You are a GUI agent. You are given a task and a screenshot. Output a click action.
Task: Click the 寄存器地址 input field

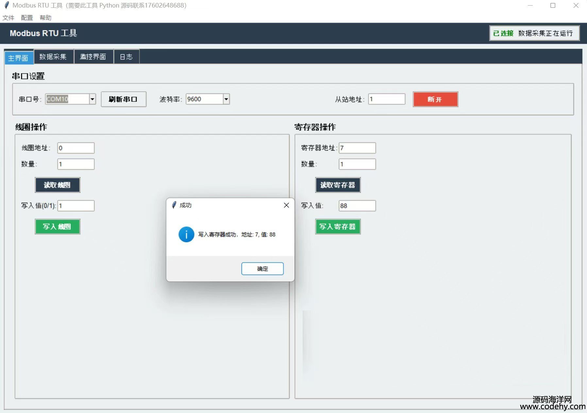click(357, 148)
